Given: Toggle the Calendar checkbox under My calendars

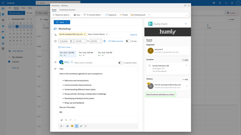Looking at the screenshot, I should pos(9,62).
